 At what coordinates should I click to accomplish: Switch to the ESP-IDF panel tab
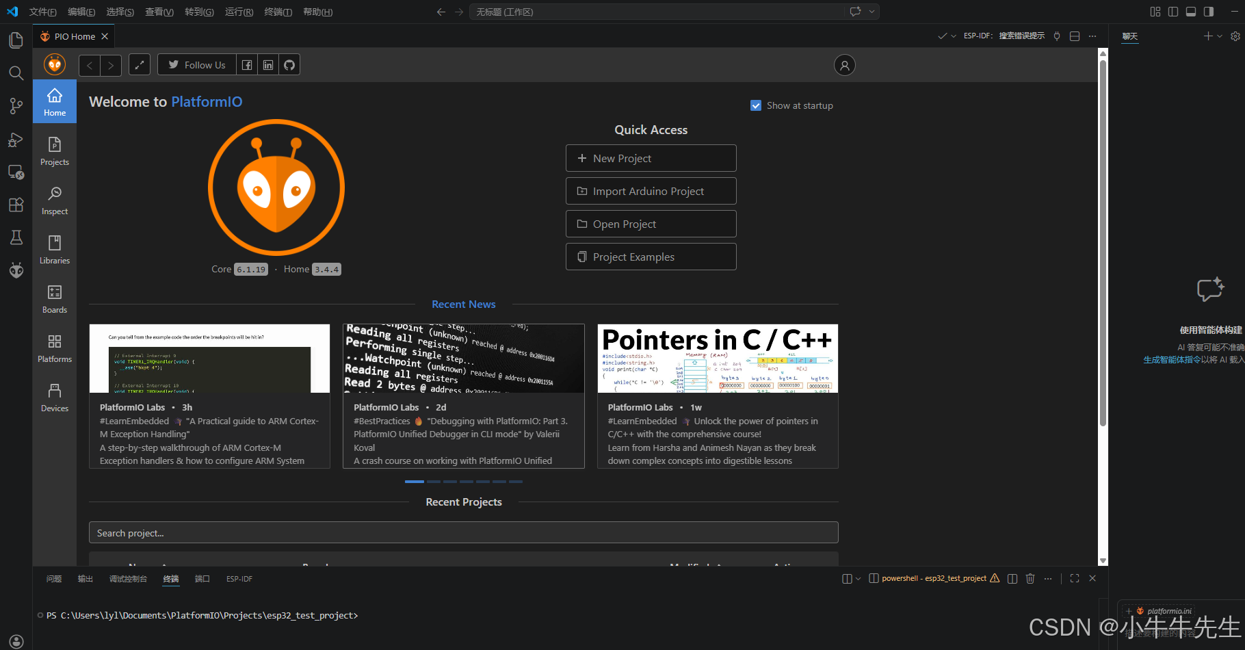pos(239,579)
